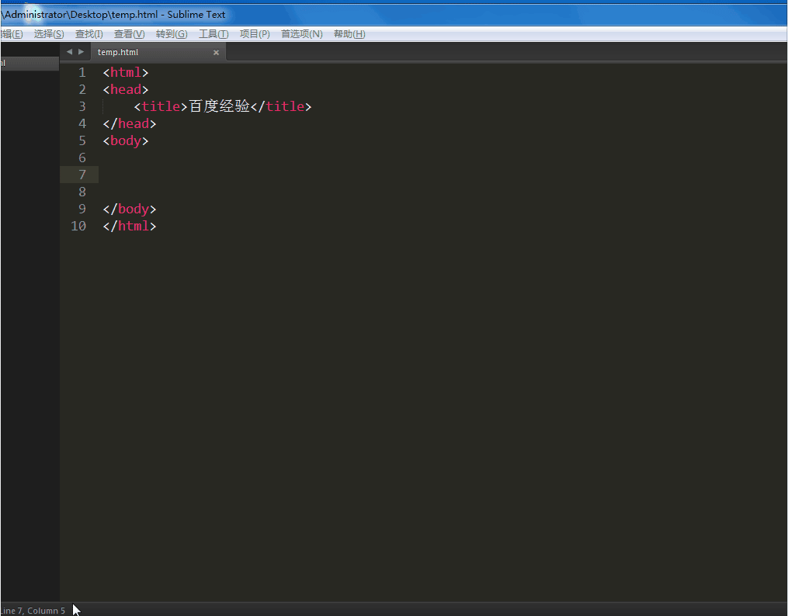Open the 工具(T) menu
The image size is (788, 616).
point(213,33)
